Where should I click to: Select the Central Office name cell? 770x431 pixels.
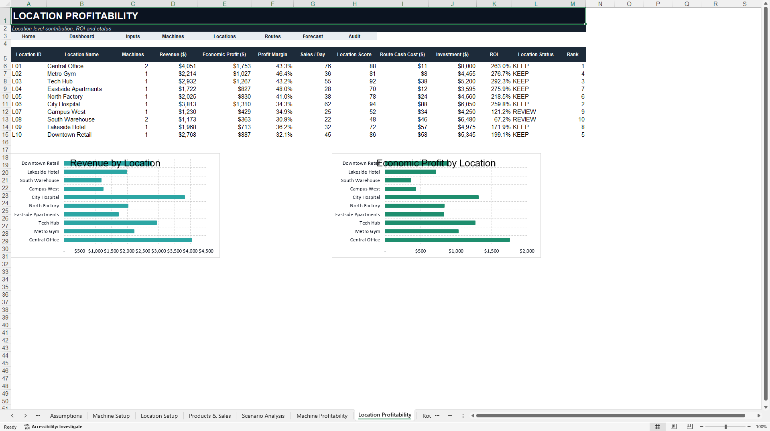(82, 66)
